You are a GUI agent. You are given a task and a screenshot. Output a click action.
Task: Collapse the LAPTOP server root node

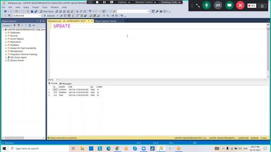(x=3, y=30)
